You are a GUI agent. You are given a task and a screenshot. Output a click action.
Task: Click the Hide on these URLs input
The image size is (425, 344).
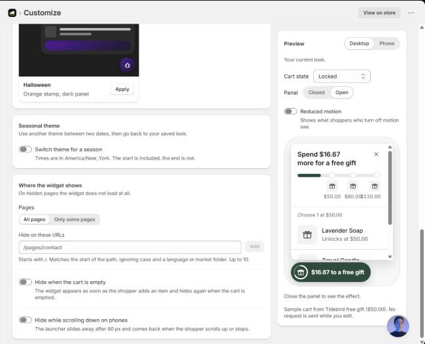[130, 247]
